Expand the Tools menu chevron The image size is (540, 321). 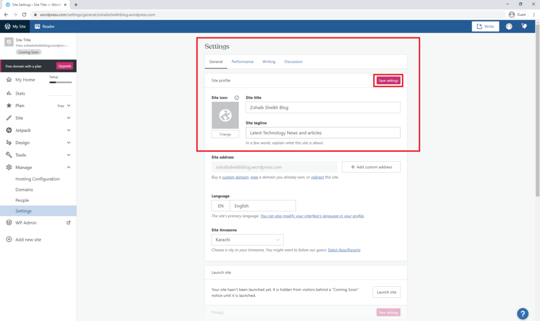pyautogui.click(x=69, y=155)
